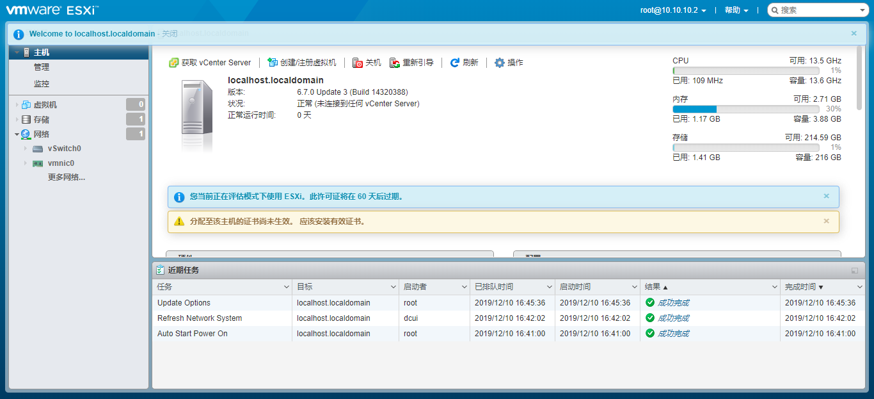Image resolution: width=874 pixels, height=399 pixels.
Task: Open the 目标 column dropdown arrow
Action: pyautogui.click(x=393, y=288)
